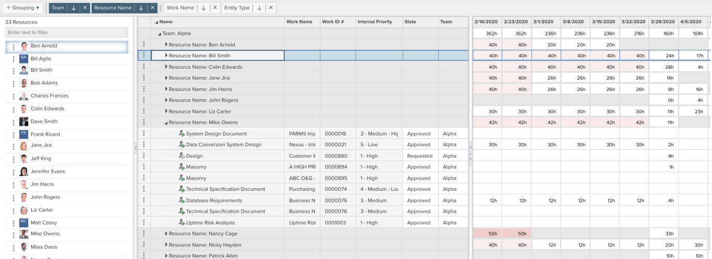
Task: Remove the Entity Type chip
Action: (x=271, y=8)
